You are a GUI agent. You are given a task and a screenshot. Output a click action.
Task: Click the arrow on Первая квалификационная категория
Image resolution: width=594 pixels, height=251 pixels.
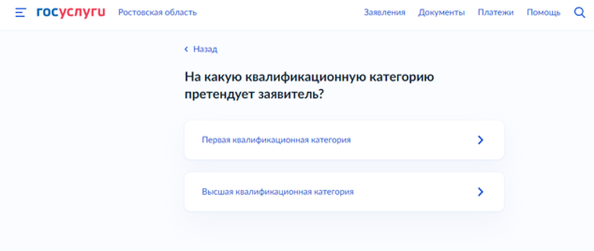pyautogui.click(x=480, y=140)
